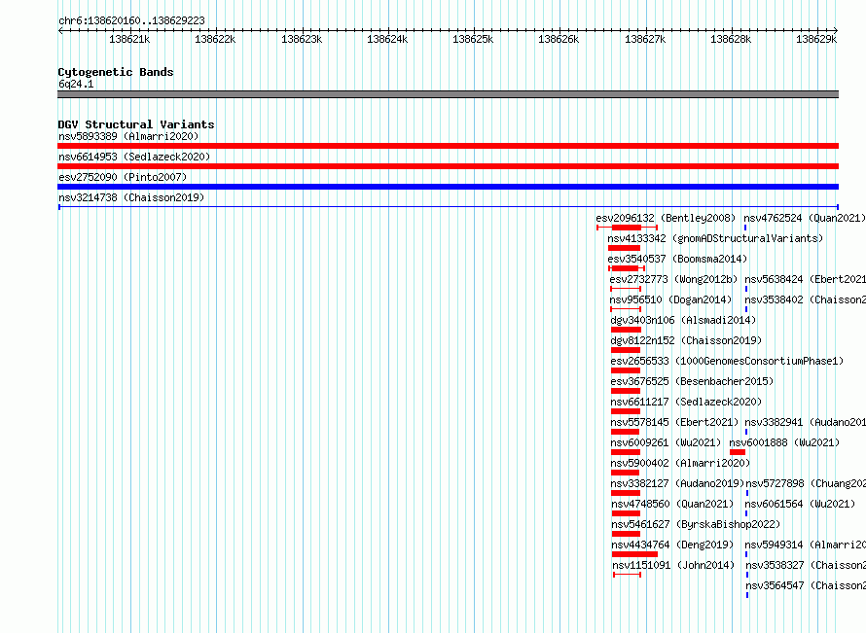This screenshot has height=633, width=866.
Task: Open variant nsv3214738 (Chaisson2019) label
Action: [131, 197]
